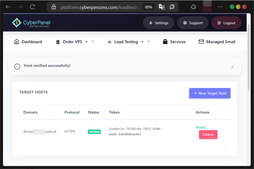
Task: Click the translate page icon
Action: [162, 7]
